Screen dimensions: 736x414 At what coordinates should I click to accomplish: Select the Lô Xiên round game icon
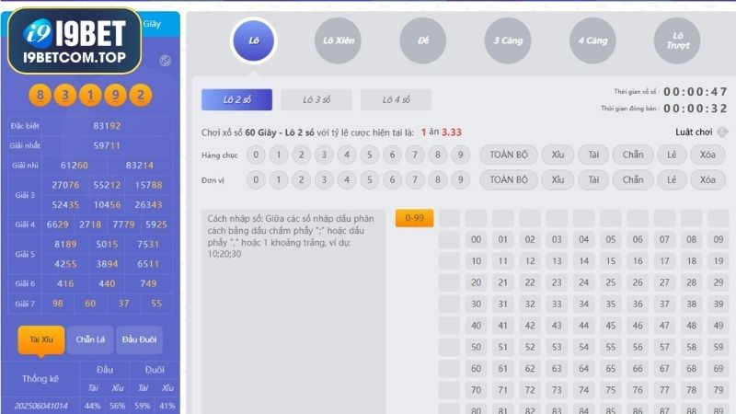click(339, 40)
